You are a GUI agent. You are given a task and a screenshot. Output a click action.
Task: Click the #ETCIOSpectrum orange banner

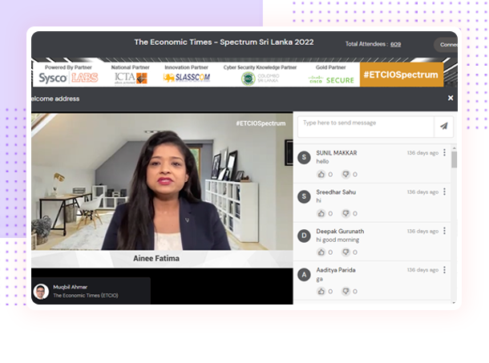click(401, 75)
